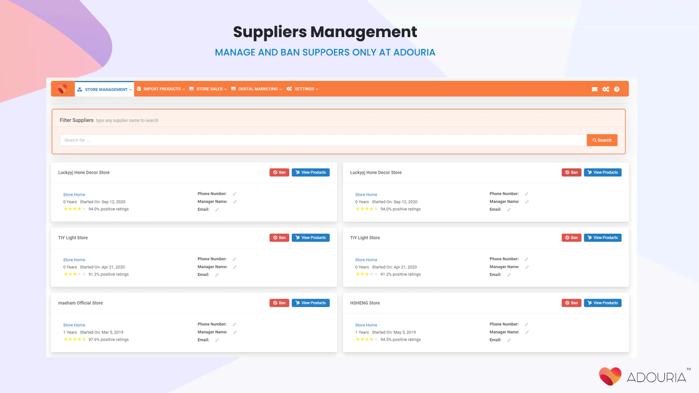This screenshot has height=393, width=699.
Task: Ban the left TIY Light Store card
Action: click(279, 238)
